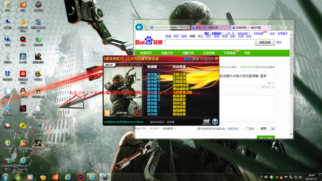
Task: Open the Network desktop icon
Action: coord(8,41)
